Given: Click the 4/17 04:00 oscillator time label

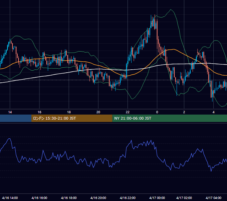Looking at the screenshot, I should pyautogui.click(x=213, y=198).
